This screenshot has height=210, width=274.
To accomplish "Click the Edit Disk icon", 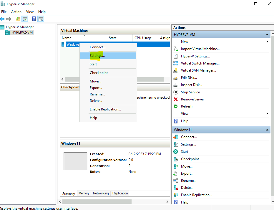I will (x=176, y=78).
